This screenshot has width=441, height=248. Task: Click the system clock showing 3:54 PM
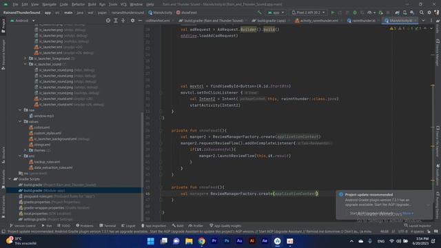tap(421, 241)
